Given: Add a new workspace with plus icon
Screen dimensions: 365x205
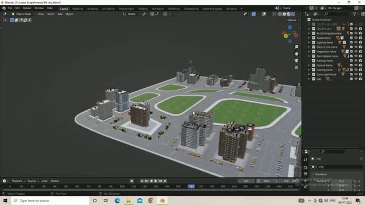Looking at the screenshot, I should (x=241, y=9).
